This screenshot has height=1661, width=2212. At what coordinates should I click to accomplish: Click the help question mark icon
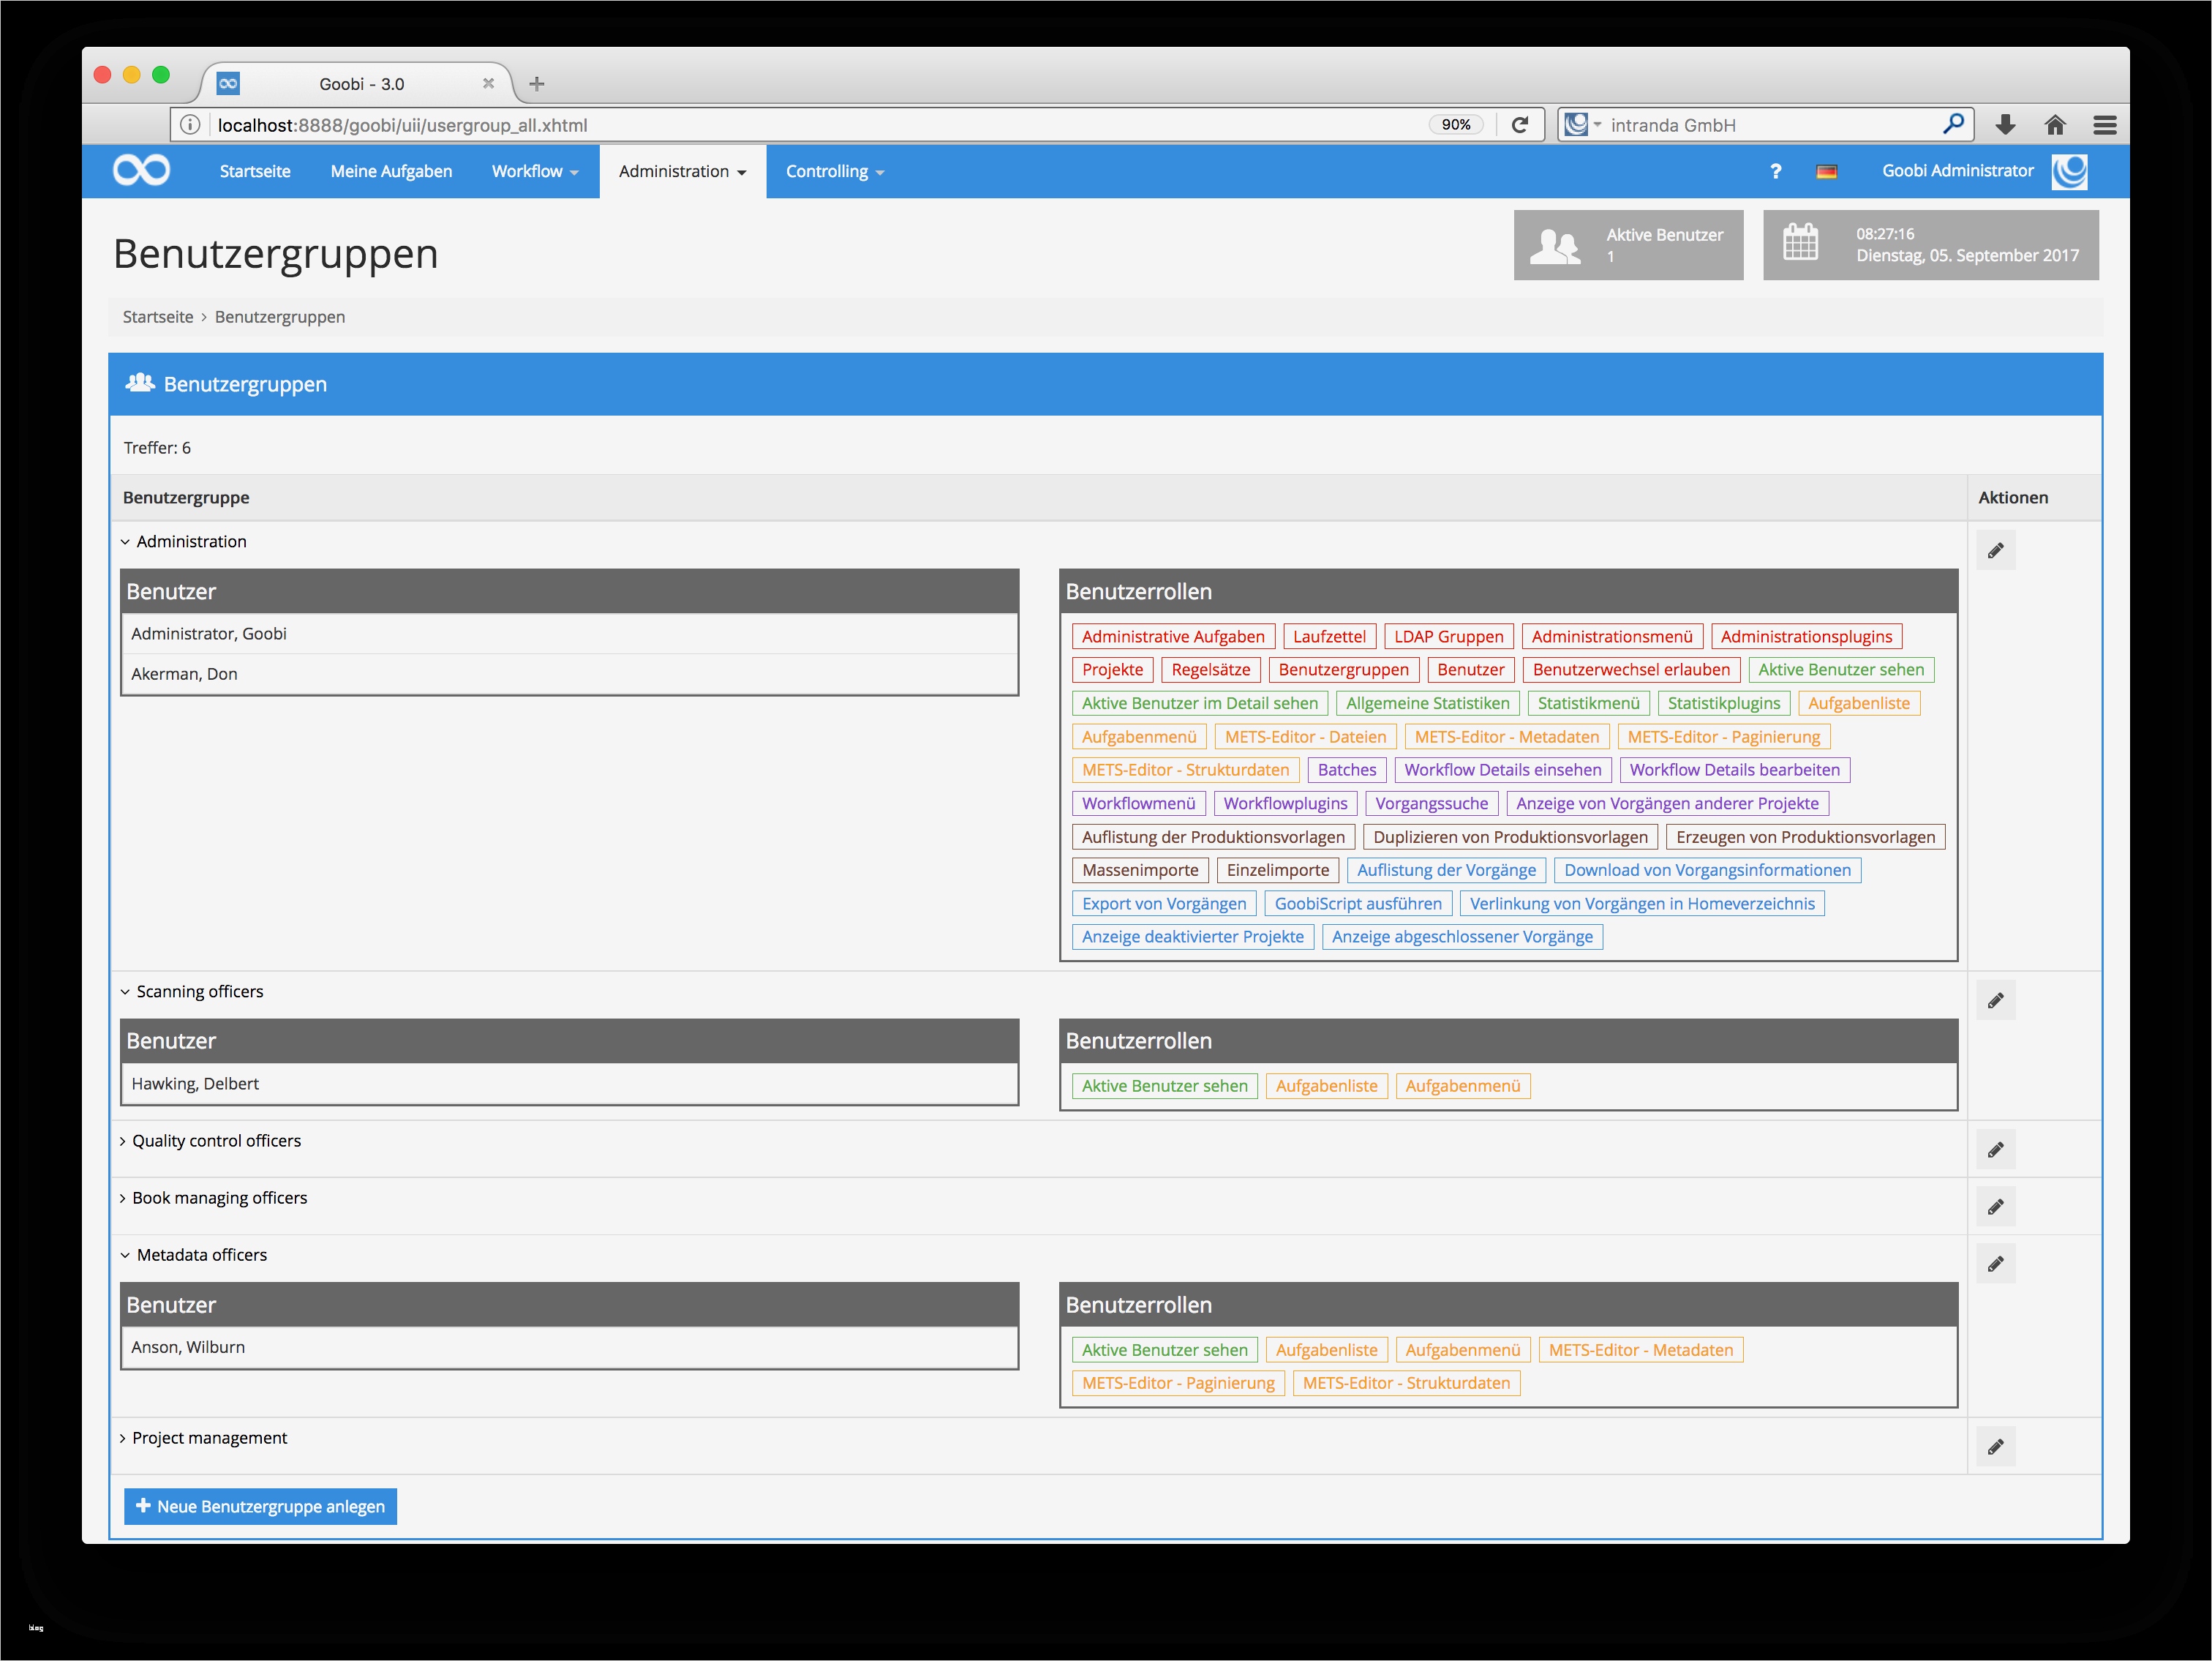tap(1775, 172)
